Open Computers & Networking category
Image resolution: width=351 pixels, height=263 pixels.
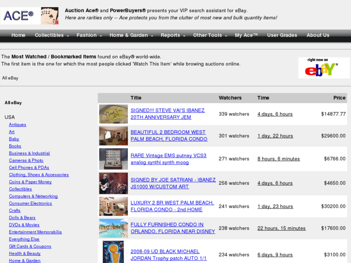[x=33, y=196]
